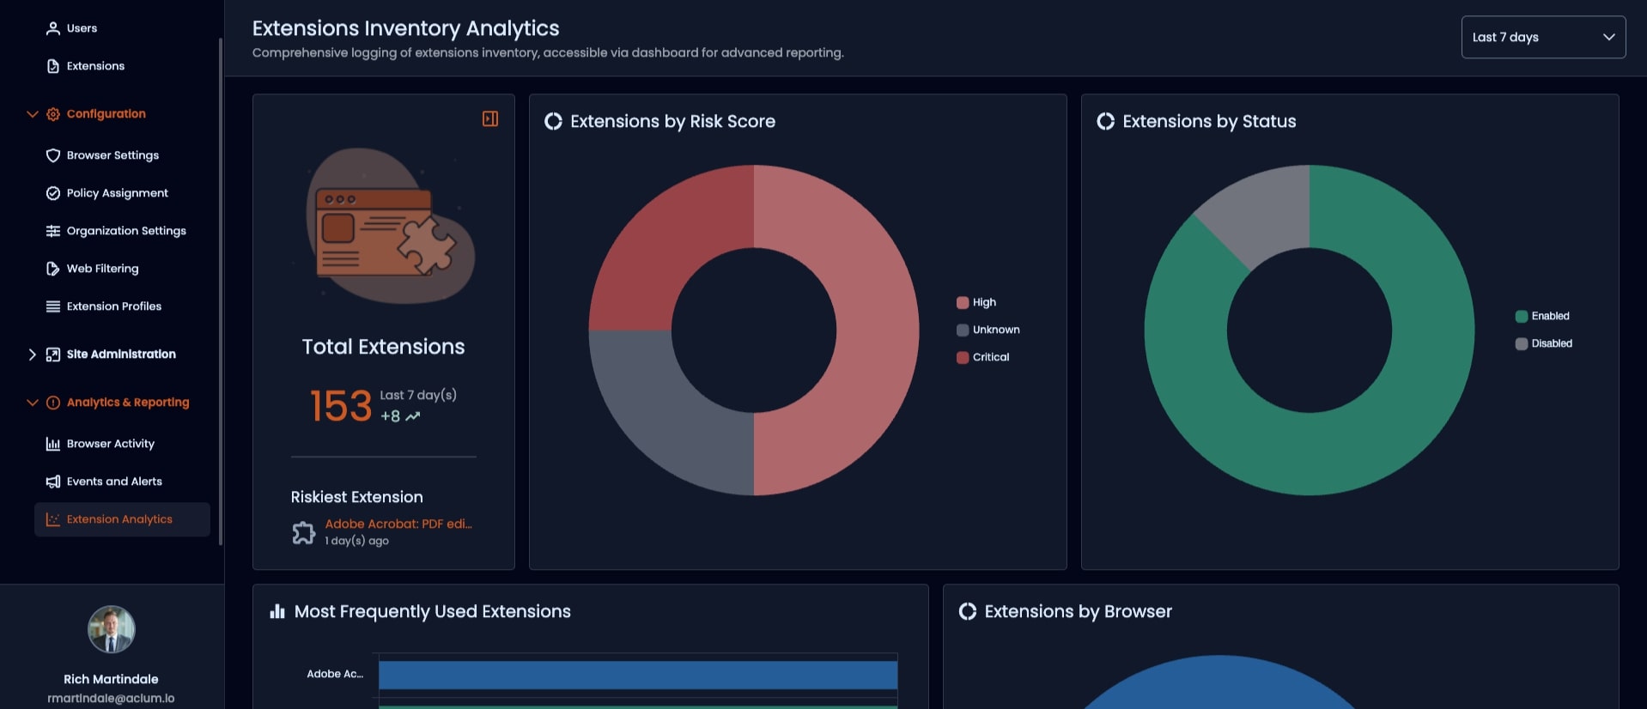This screenshot has height=709, width=1647.
Task: Click the rmartindale@acium.io email text
Action: [111, 699]
